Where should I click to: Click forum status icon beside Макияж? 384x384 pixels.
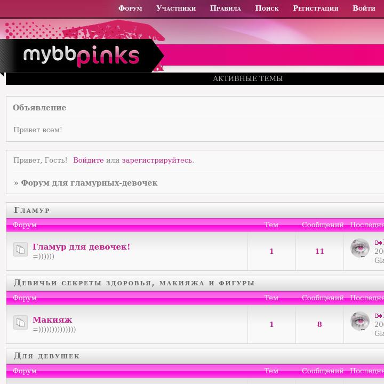[x=20, y=322]
